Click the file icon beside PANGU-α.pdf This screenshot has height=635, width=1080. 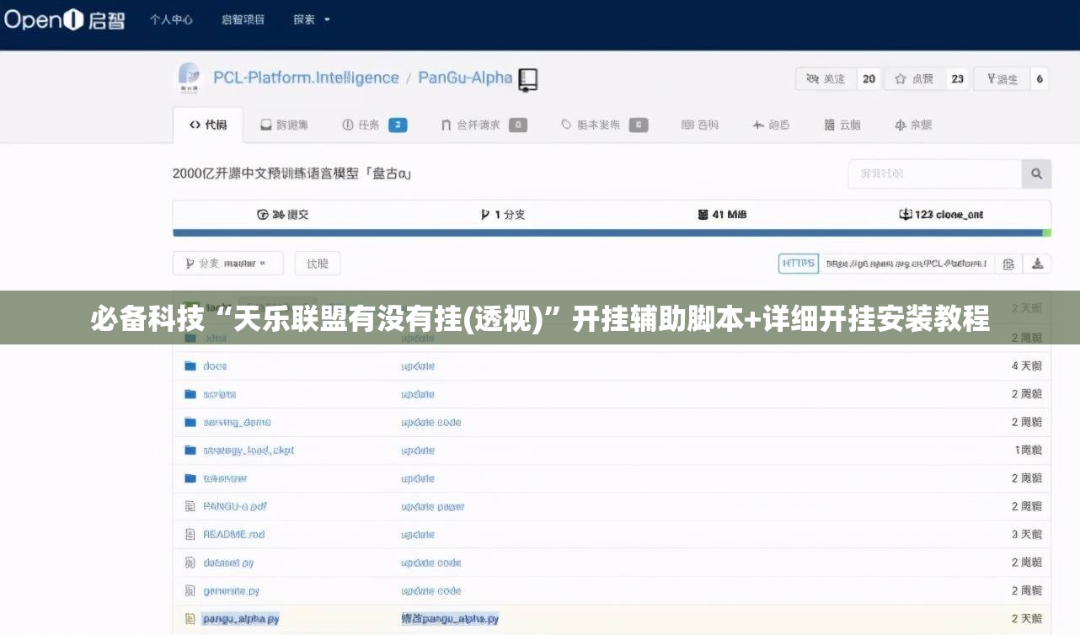point(190,506)
